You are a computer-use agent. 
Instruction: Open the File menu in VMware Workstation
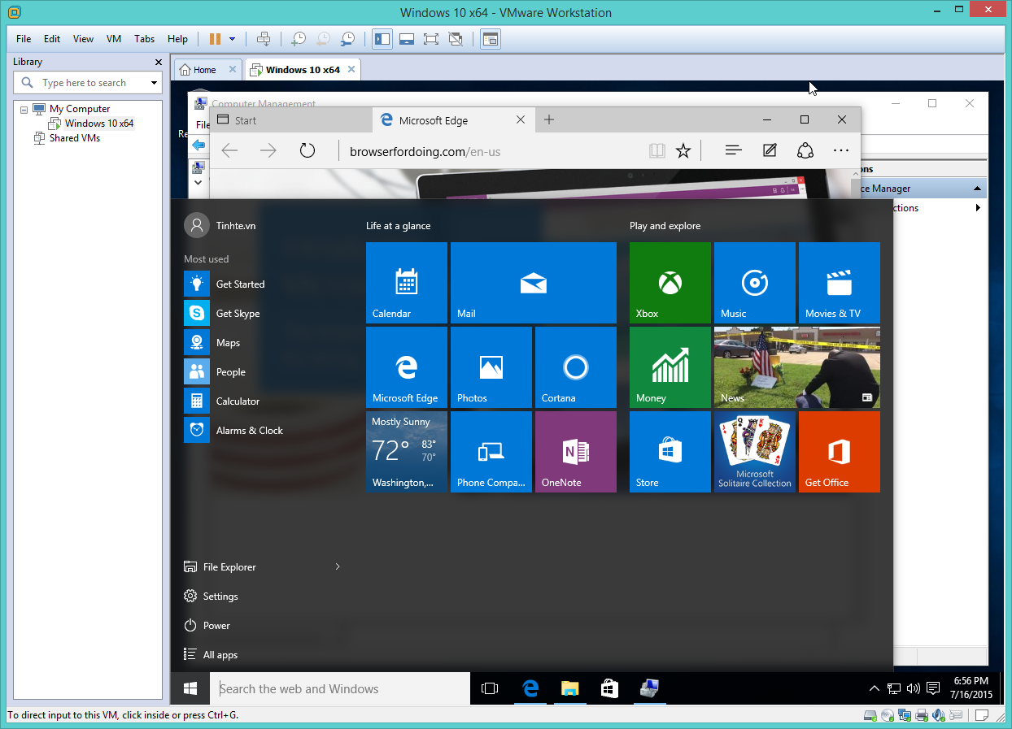(24, 38)
